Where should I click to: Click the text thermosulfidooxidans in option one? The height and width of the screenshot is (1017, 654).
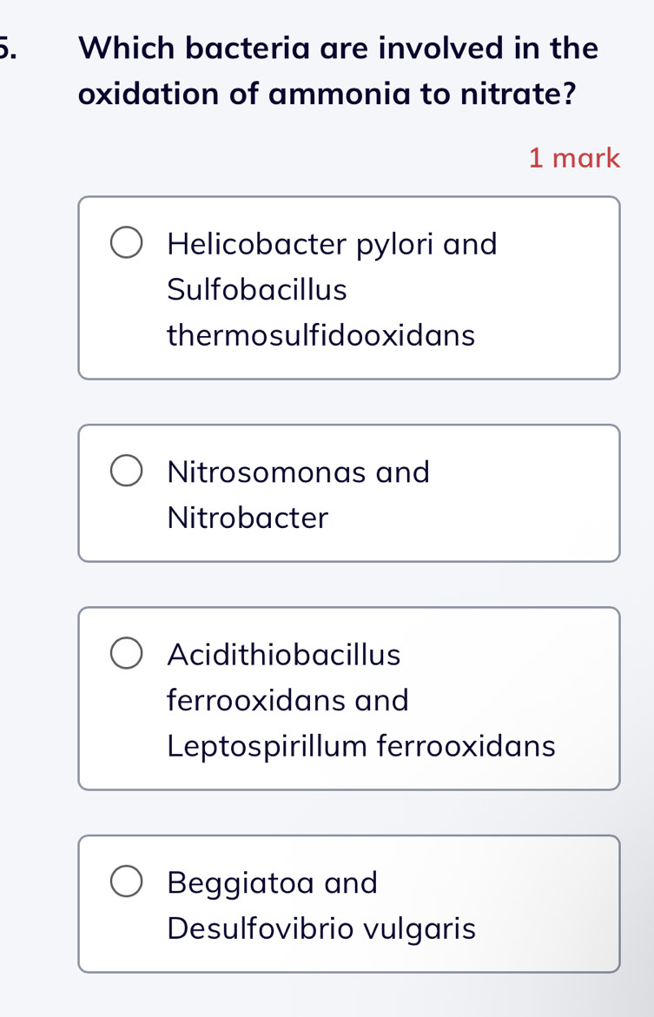pos(320,335)
